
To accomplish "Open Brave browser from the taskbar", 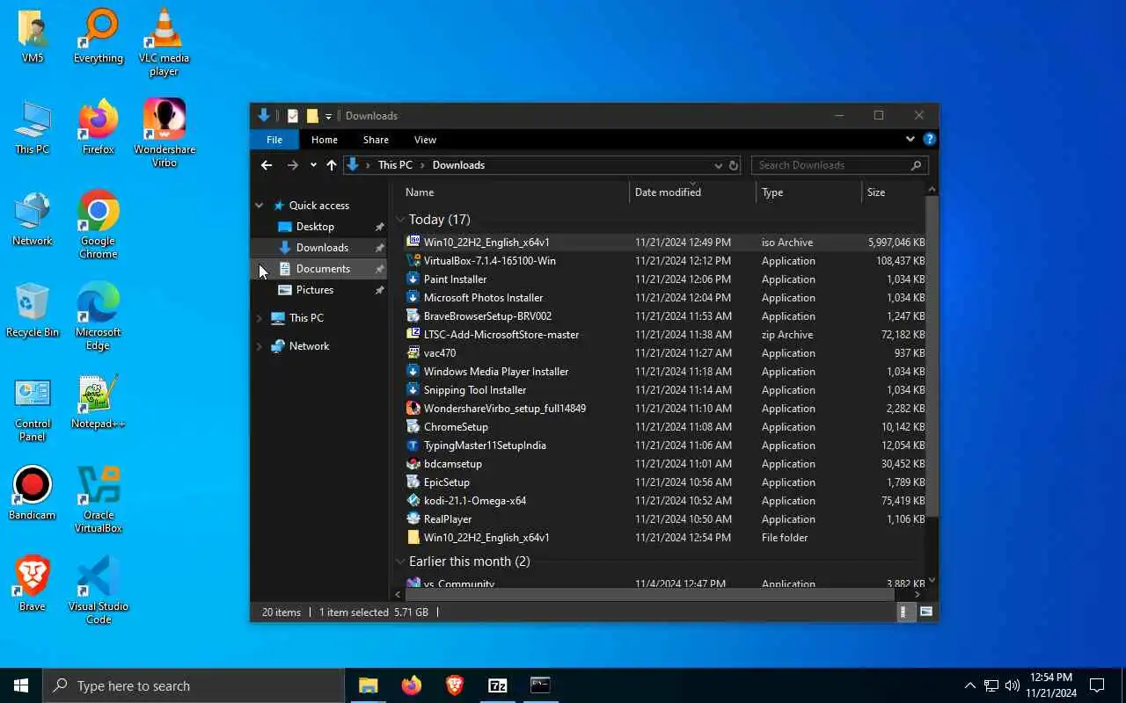I will click(x=454, y=685).
